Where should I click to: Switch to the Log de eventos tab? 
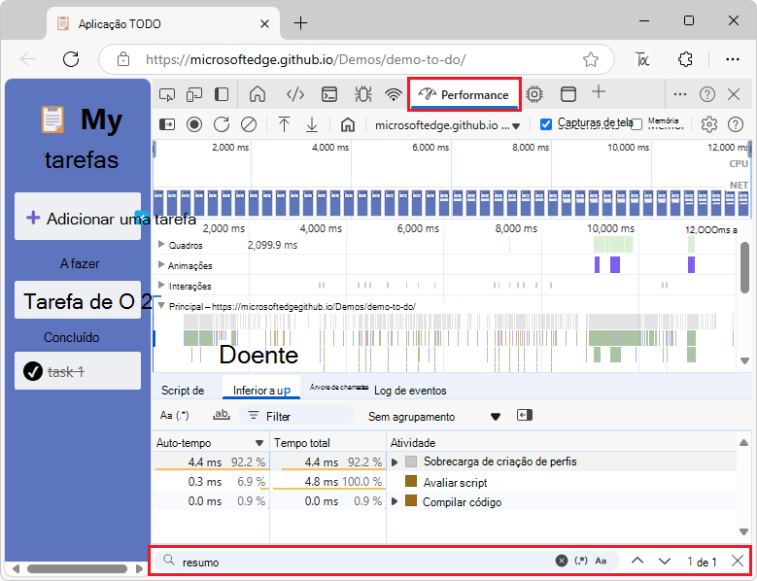point(410,391)
